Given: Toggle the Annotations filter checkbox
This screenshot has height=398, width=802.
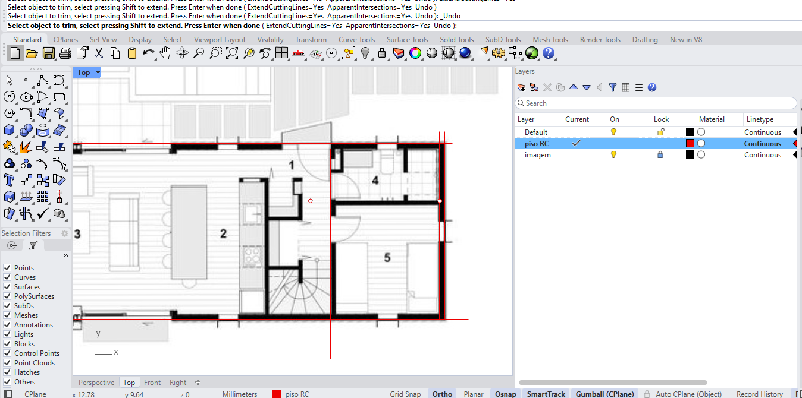Looking at the screenshot, I should 7,325.
